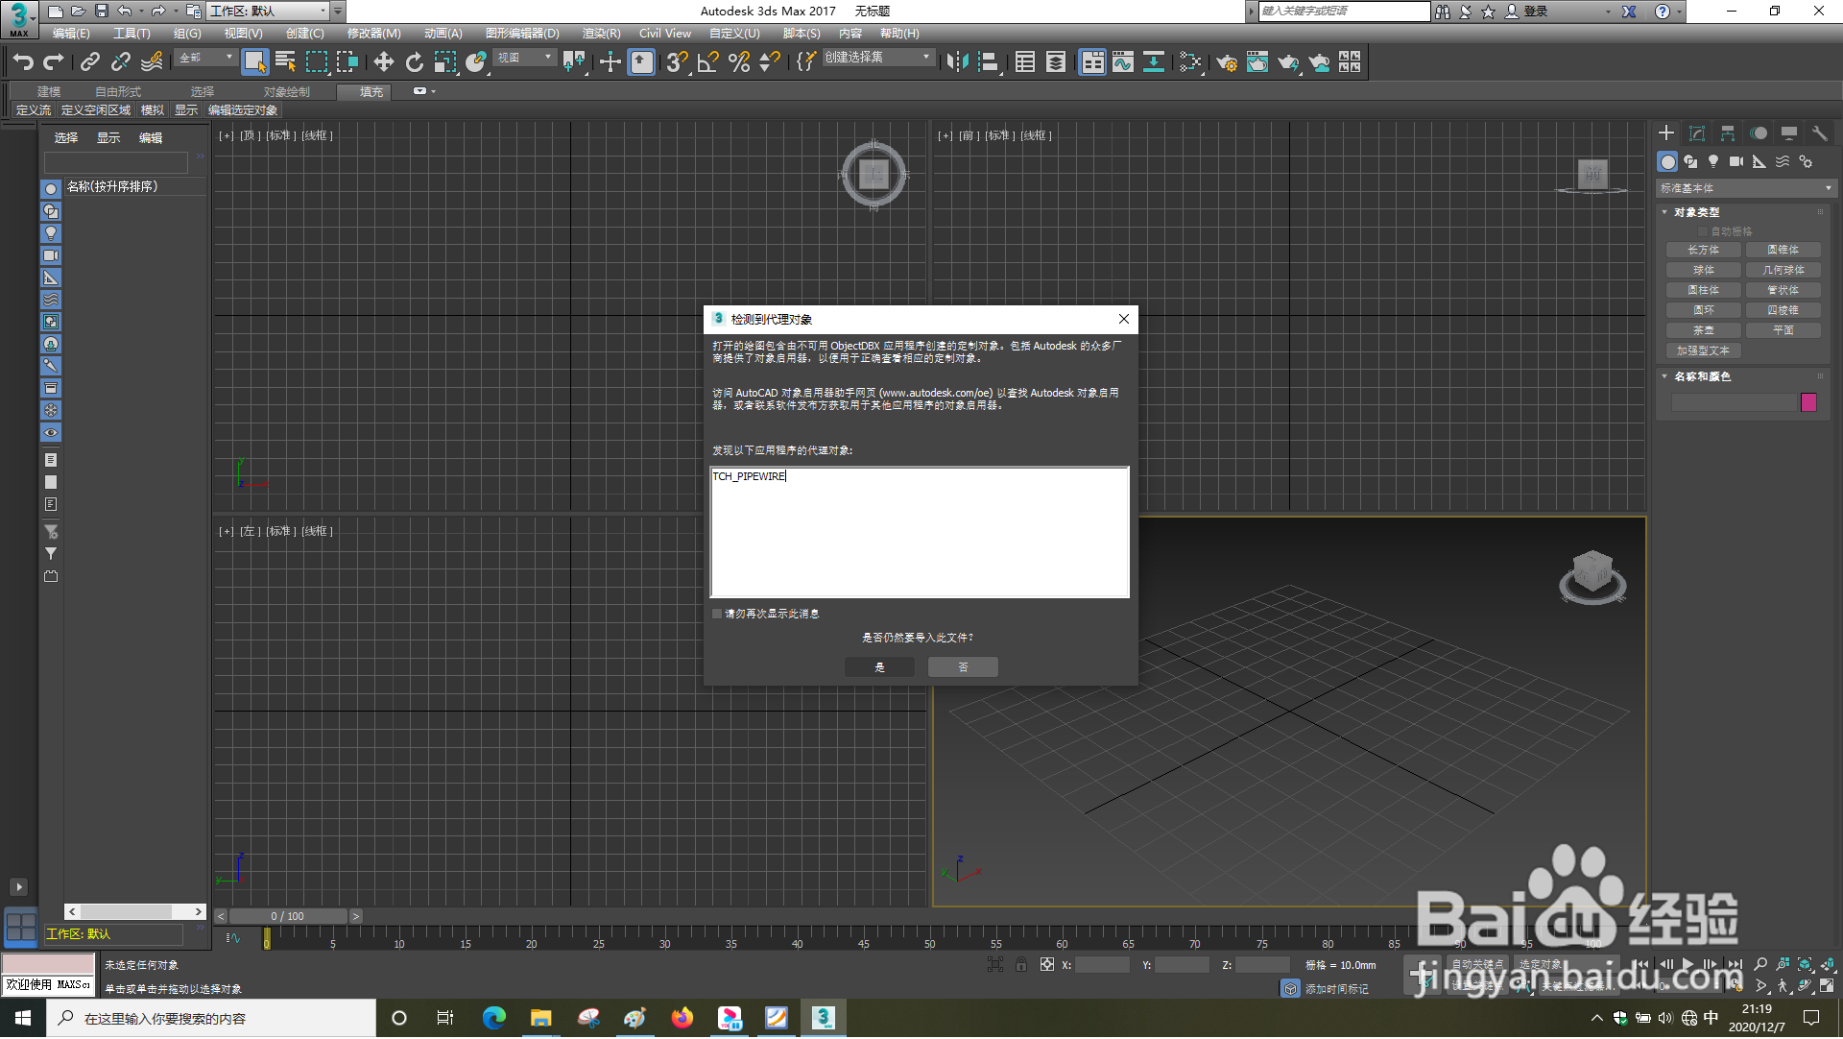Activate the Select and Move tool
Image resolution: width=1843 pixels, height=1039 pixels.
click(x=384, y=62)
